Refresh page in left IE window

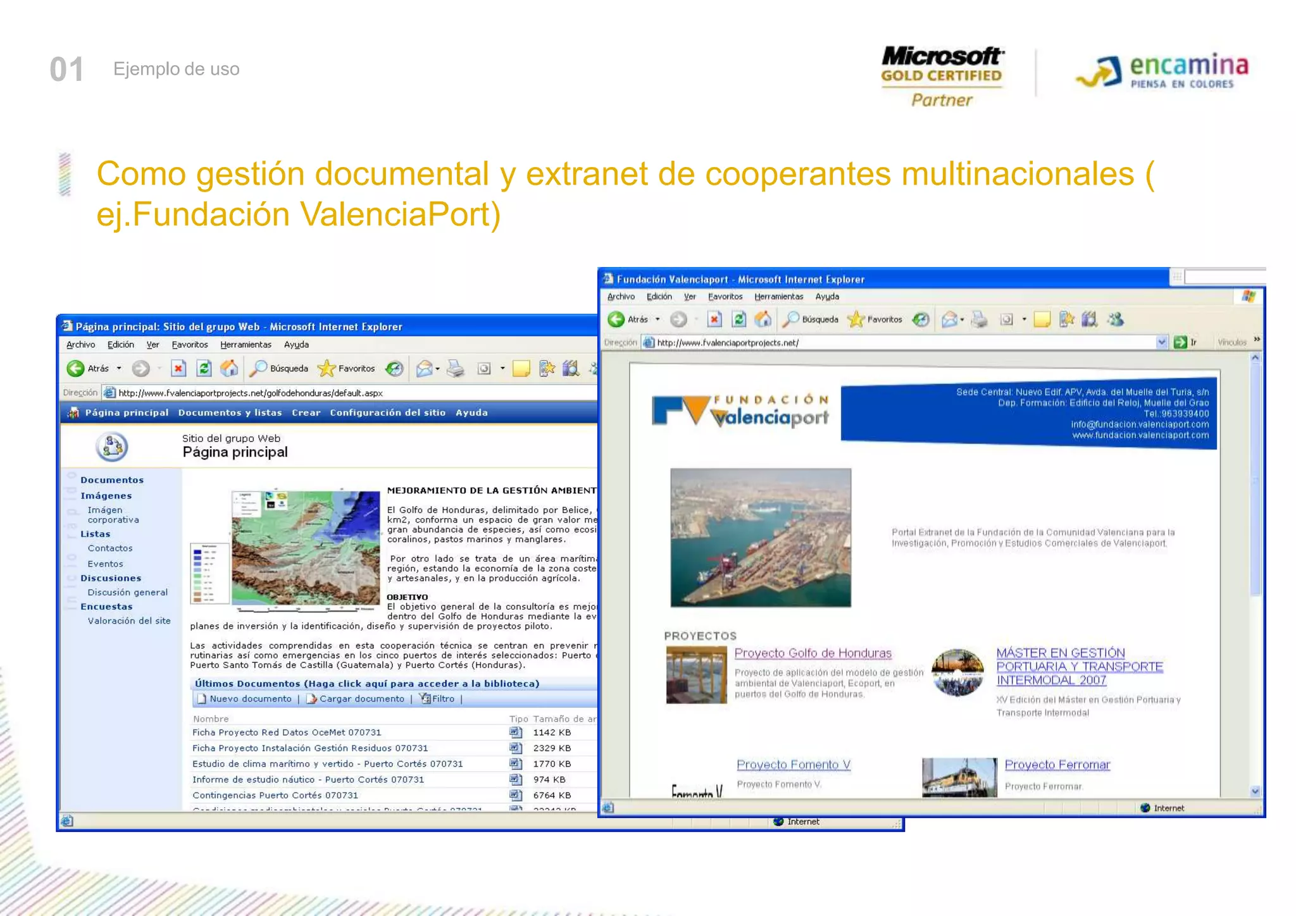[x=204, y=368]
